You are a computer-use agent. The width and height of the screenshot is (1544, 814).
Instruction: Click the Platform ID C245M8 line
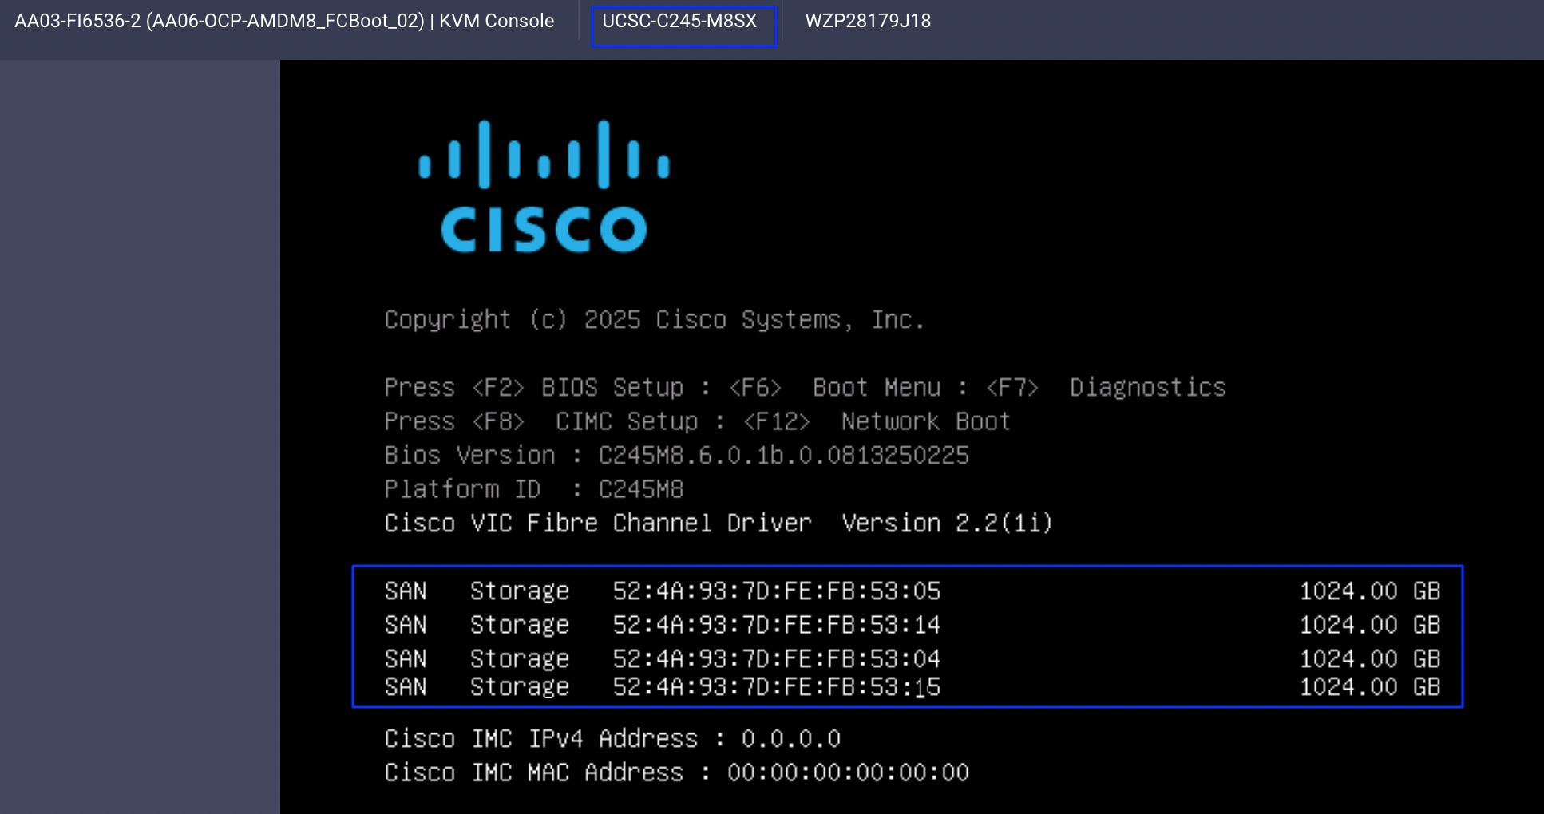533,488
